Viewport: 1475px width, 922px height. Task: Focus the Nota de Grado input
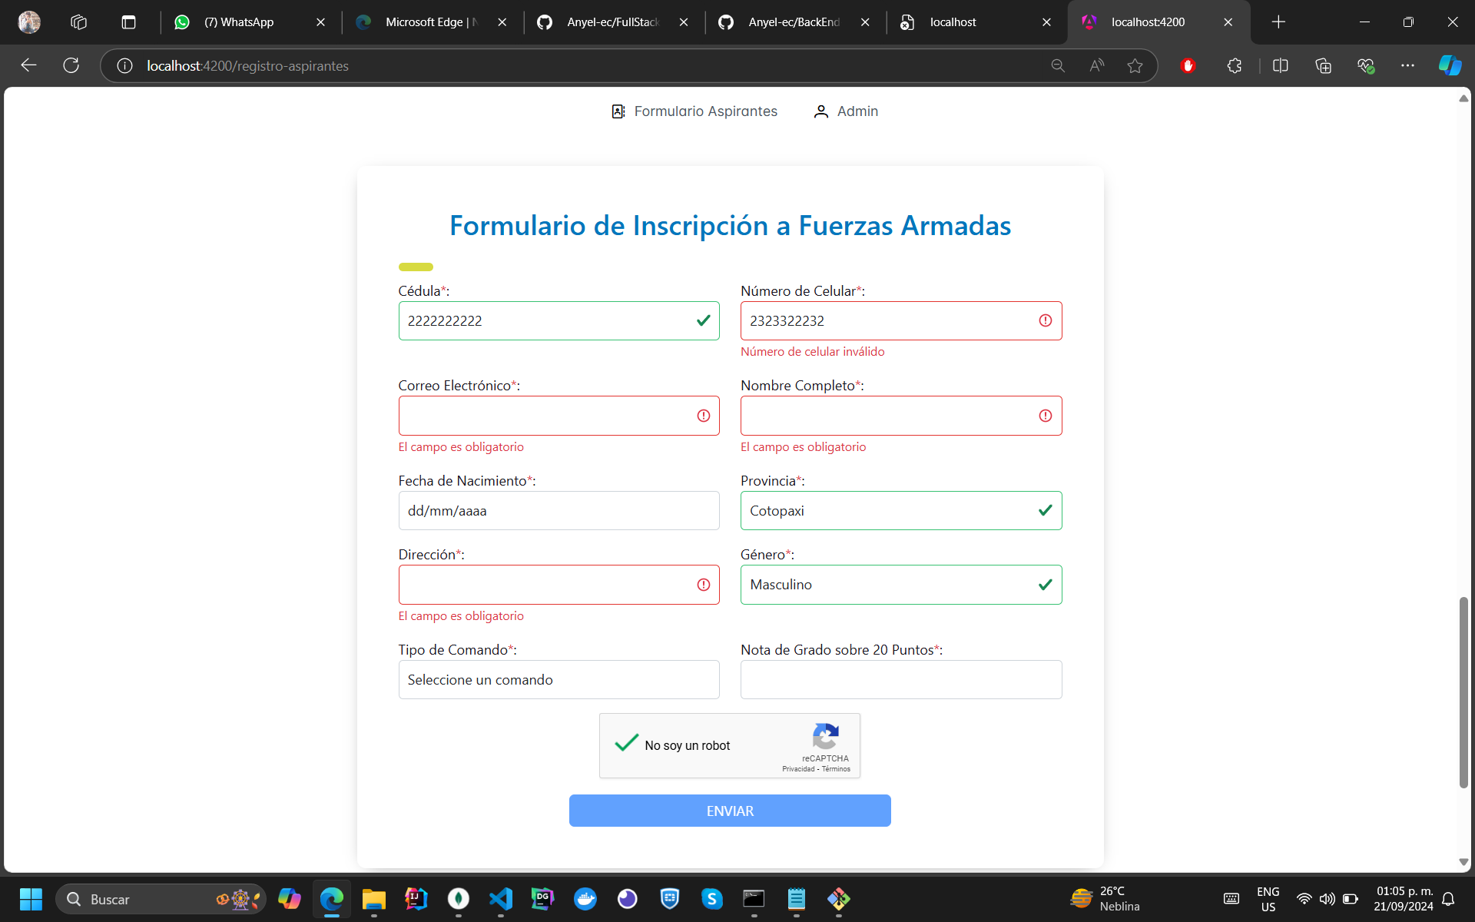tap(901, 679)
